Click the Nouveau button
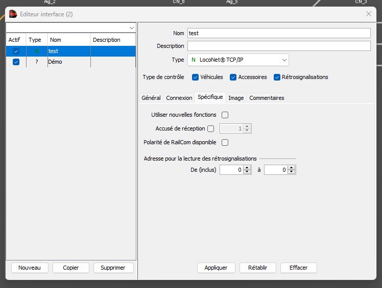The height and width of the screenshot is (288, 382). (30, 268)
